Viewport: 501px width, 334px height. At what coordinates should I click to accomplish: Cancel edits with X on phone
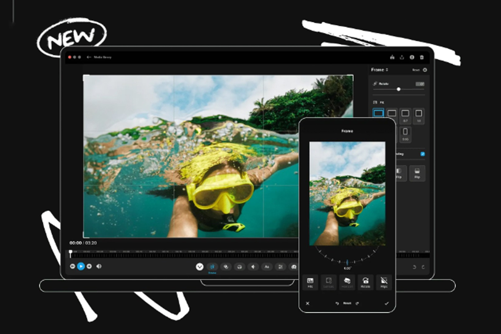tap(308, 303)
